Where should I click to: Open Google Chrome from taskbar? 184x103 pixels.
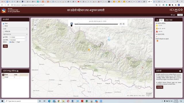[x=59, y=101]
